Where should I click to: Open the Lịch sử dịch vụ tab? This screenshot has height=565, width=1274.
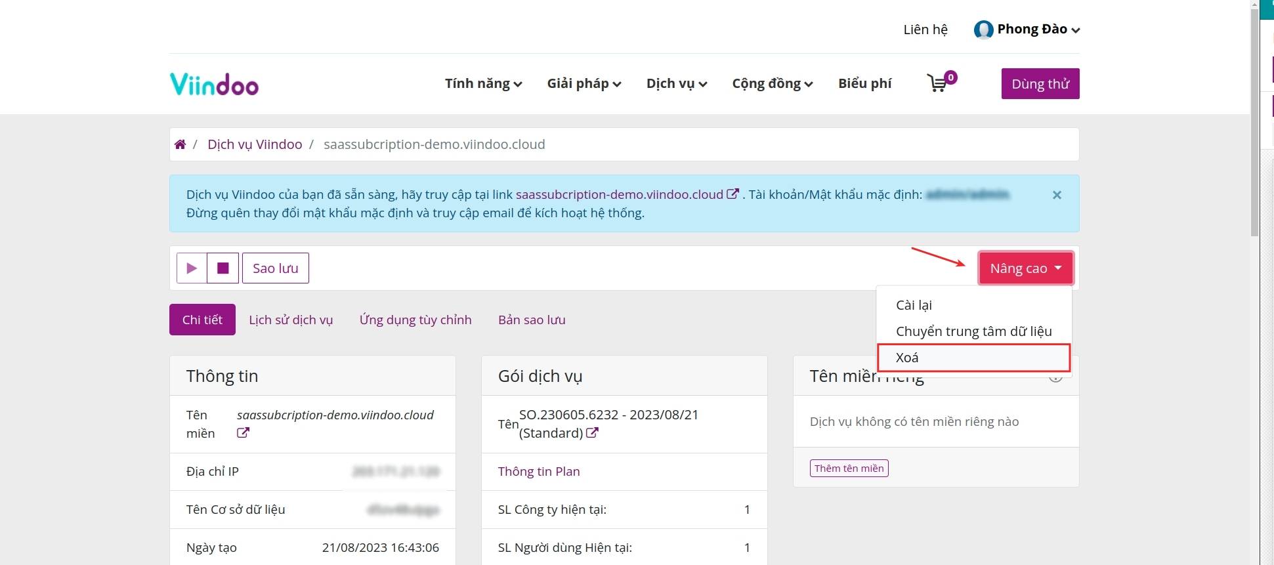click(x=291, y=320)
